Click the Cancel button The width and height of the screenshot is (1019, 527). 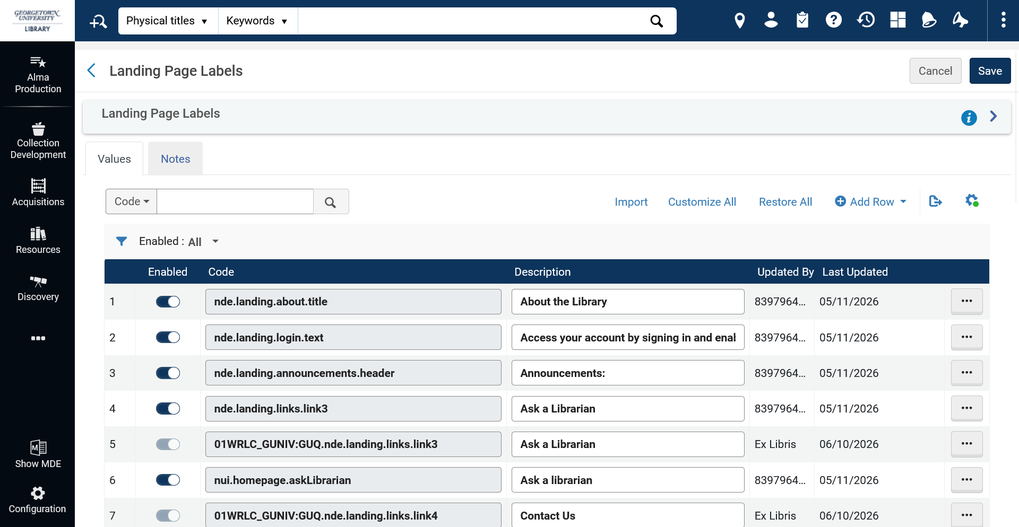pyautogui.click(x=935, y=71)
